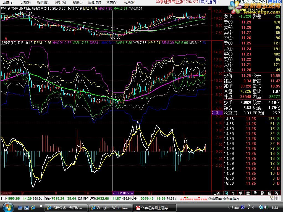This screenshot has height=212, width=283.
Task: Click the 中小 index value 3059.43
Action: coord(147,198)
